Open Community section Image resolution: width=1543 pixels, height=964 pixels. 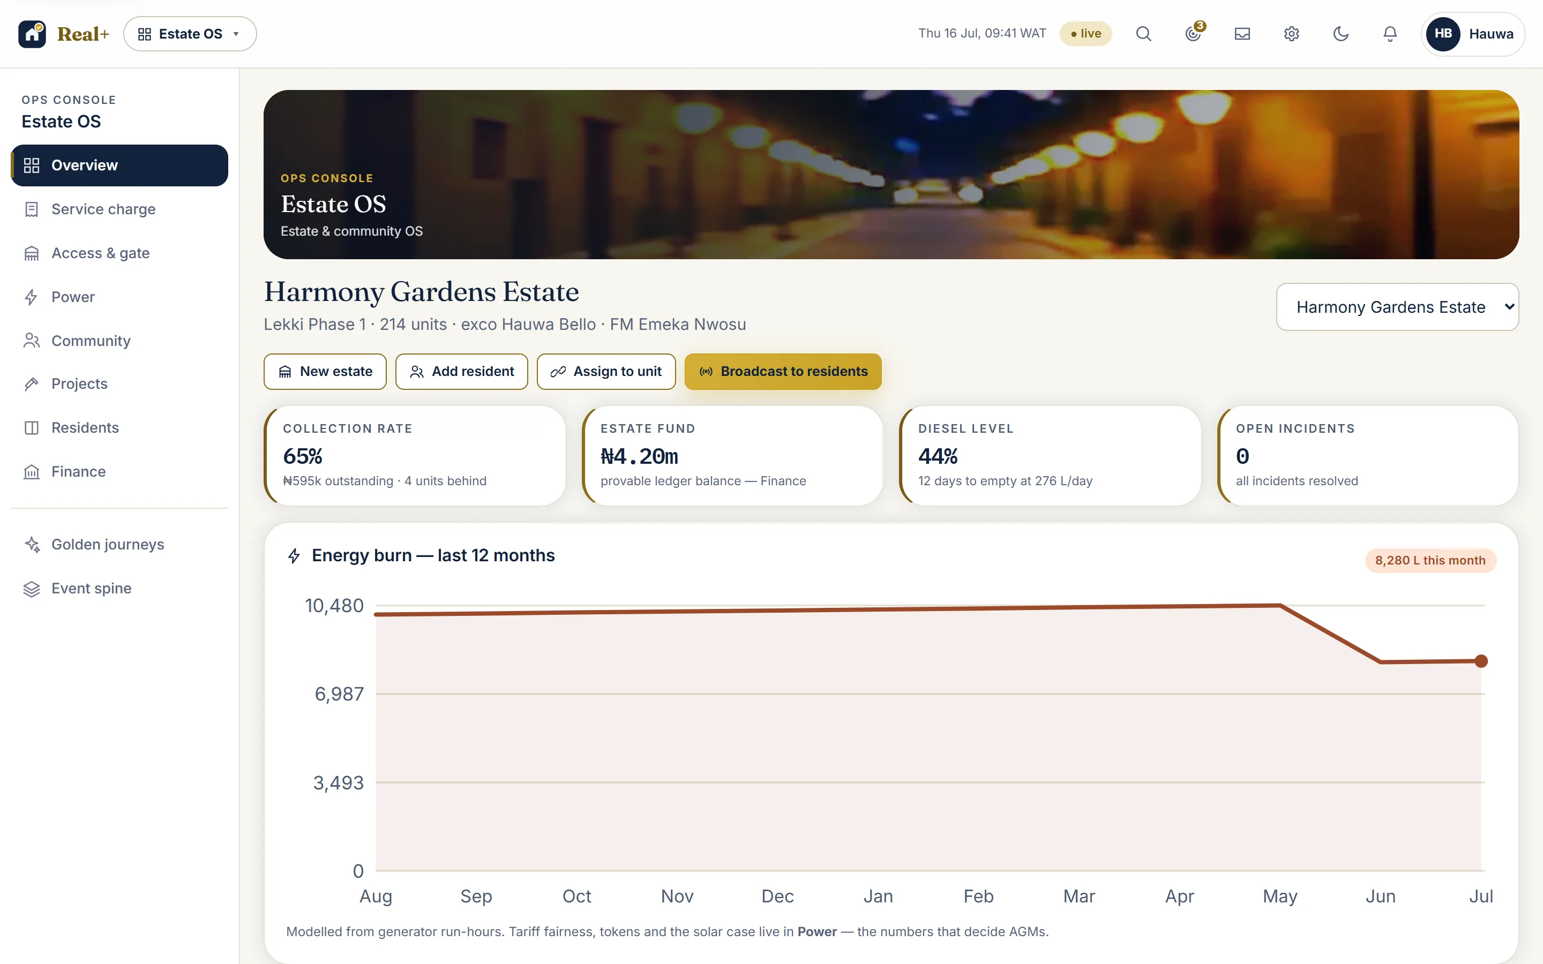(119, 341)
